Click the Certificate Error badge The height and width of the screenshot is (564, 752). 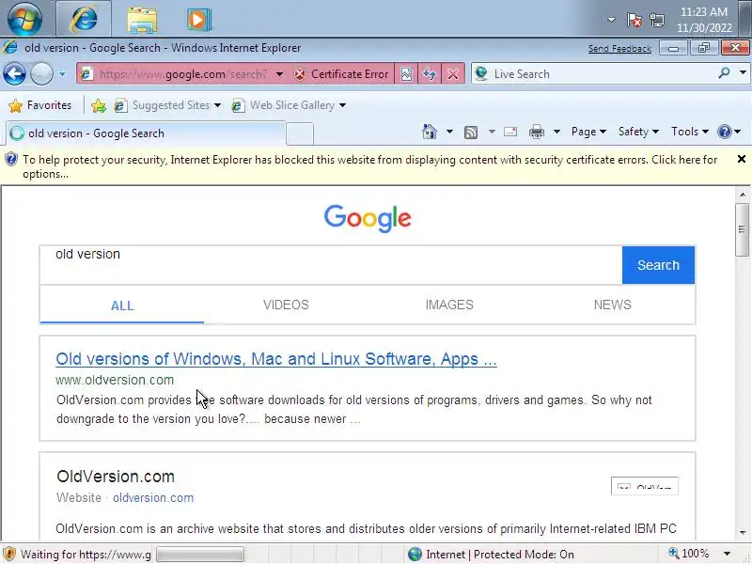341,74
